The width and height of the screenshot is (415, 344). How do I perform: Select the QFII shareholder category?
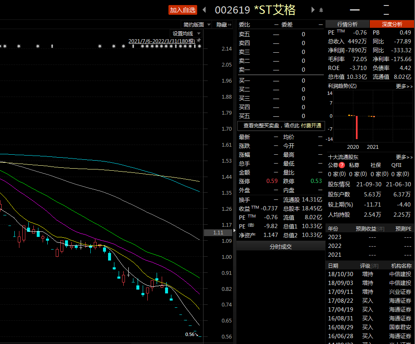tap(396, 165)
